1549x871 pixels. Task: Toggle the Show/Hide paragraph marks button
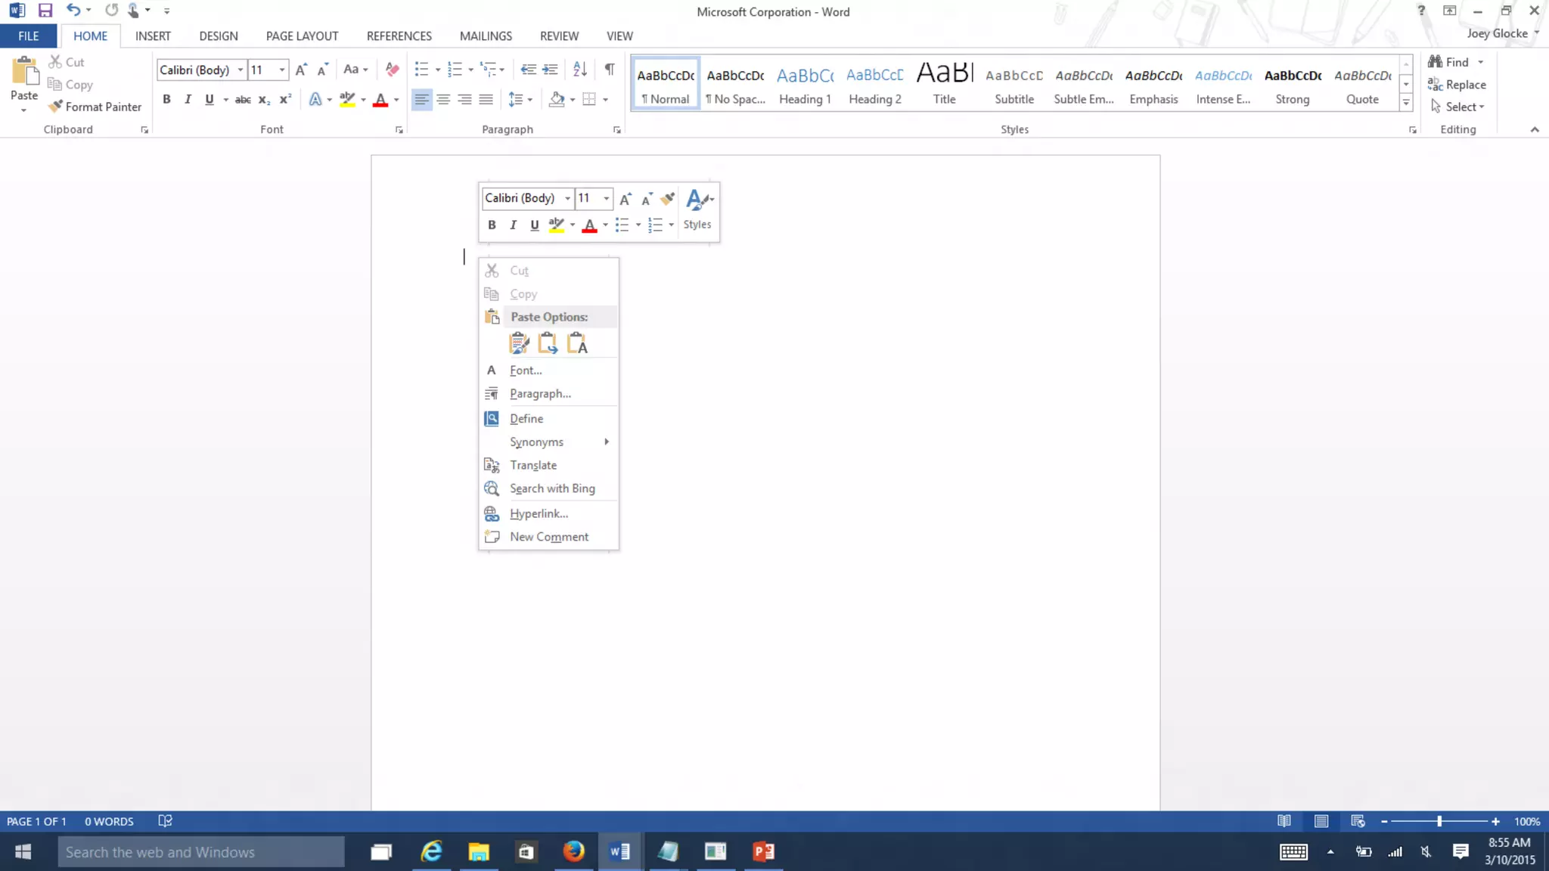(x=610, y=70)
